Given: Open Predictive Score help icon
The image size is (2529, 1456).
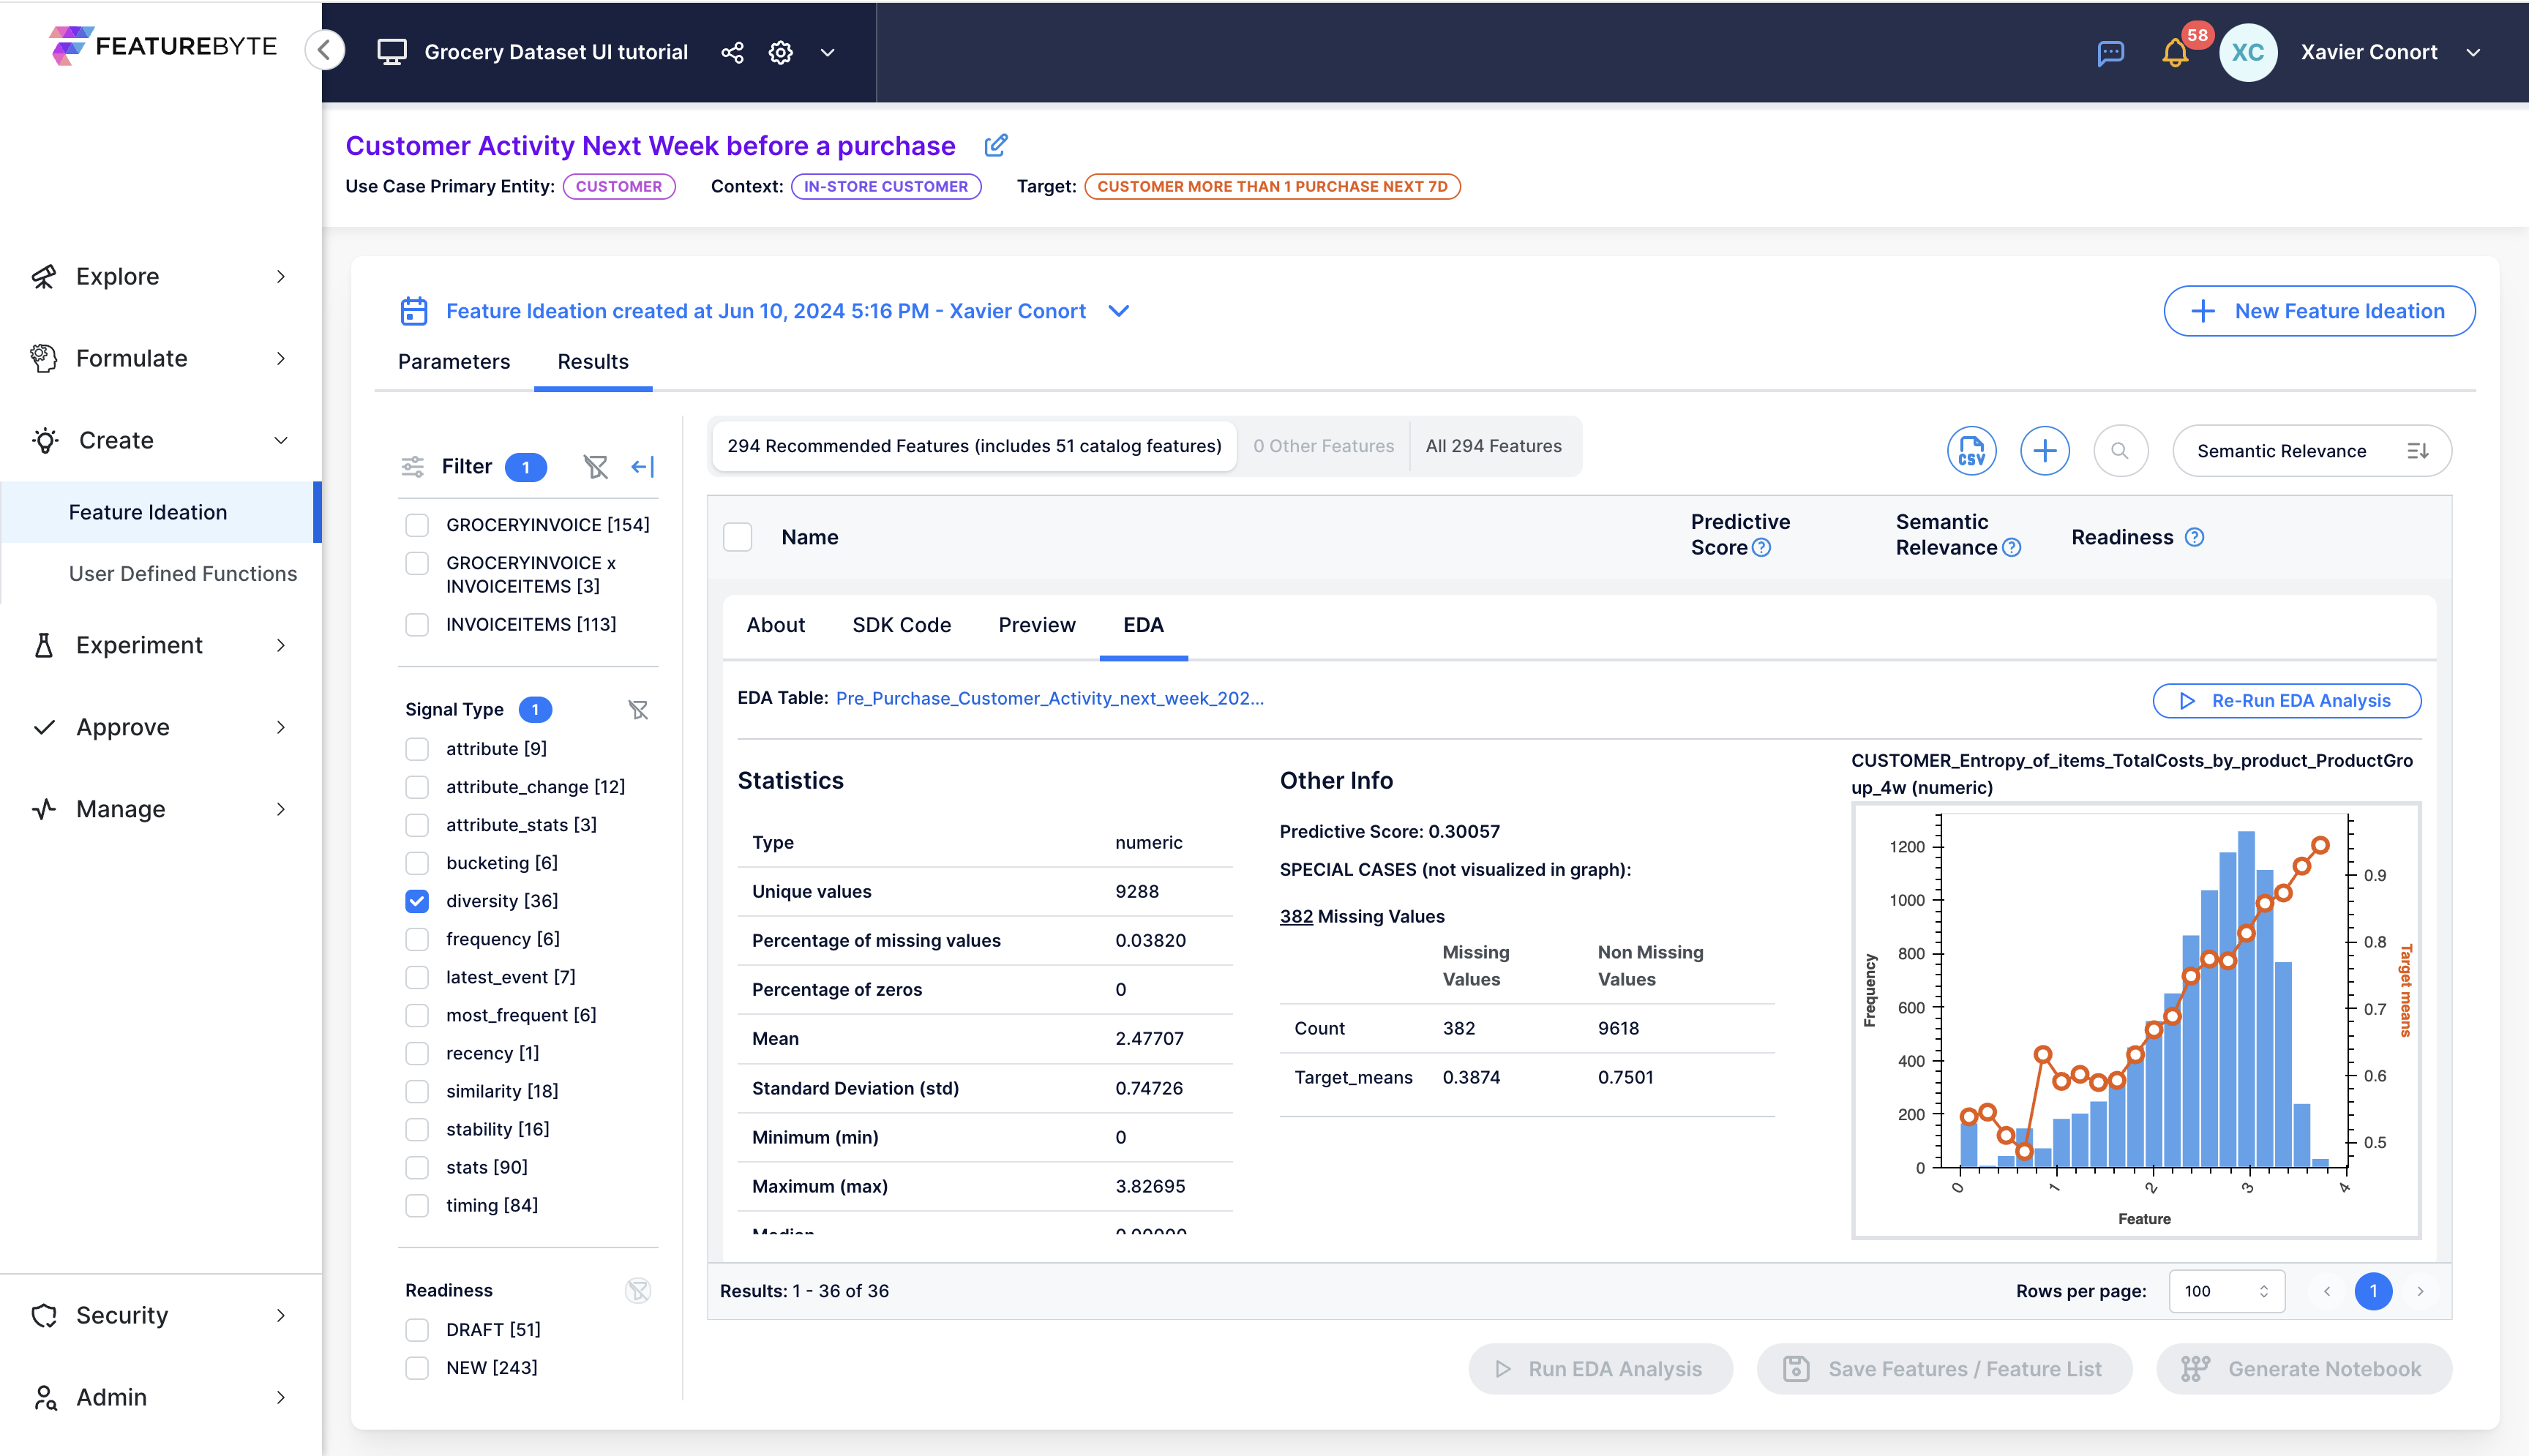Looking at the screenshot, I should (x=1762, y=548).
